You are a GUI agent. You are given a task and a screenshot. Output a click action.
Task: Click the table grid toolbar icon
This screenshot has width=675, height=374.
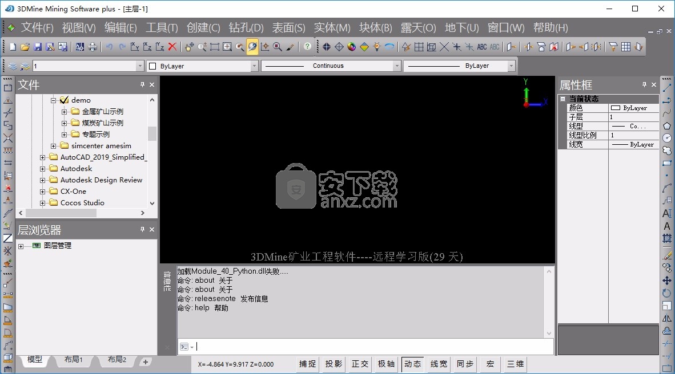tap(626, 47)
